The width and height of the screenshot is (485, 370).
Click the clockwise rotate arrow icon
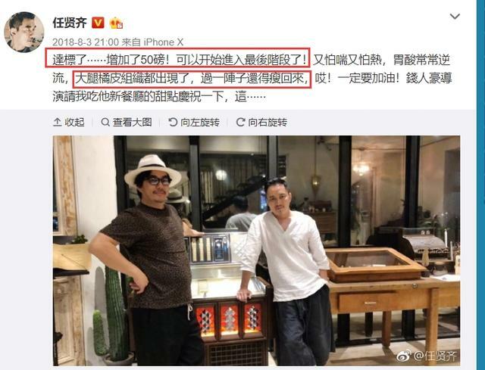pos(240,123)
